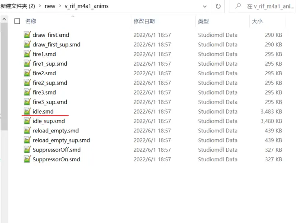Click the draw_first_sup.smd file icon
The width and height of the screenshot is (298, 223).
(x=27, y=44)
